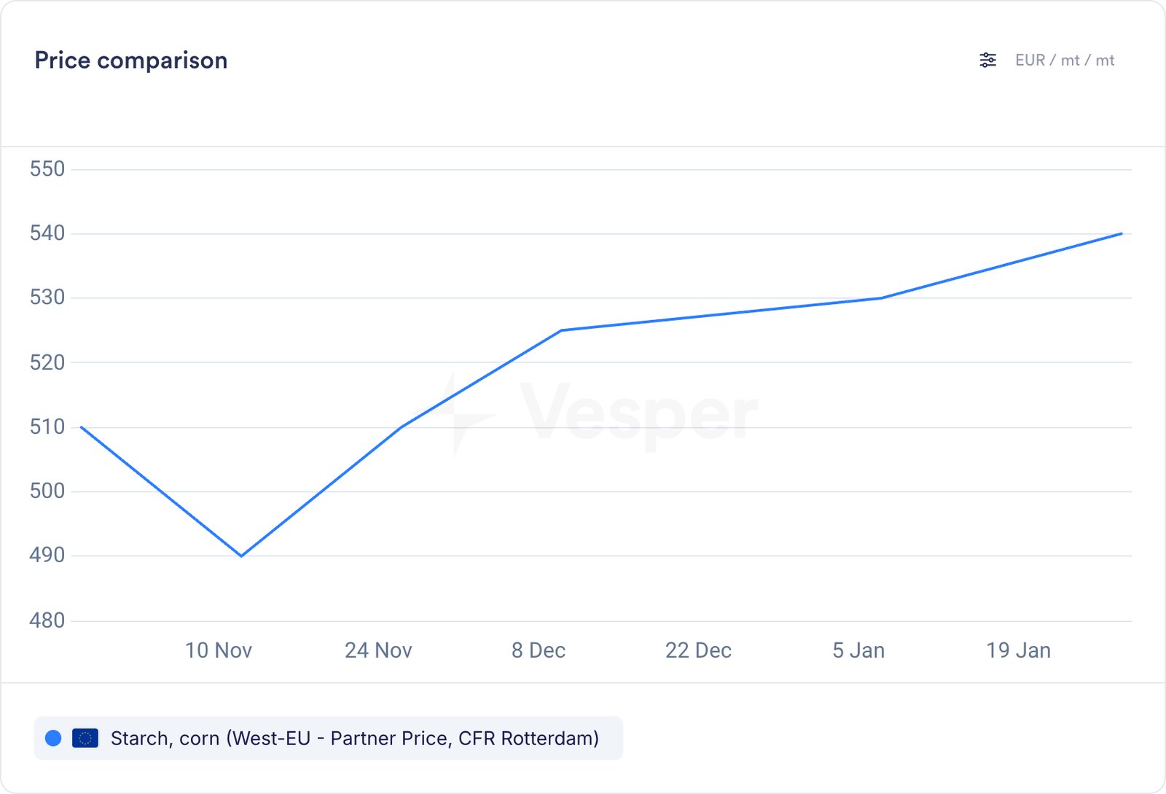The width and height of the screenshot is (1166, 794).
Task: Click the line bend at 530
Action: 881,298
